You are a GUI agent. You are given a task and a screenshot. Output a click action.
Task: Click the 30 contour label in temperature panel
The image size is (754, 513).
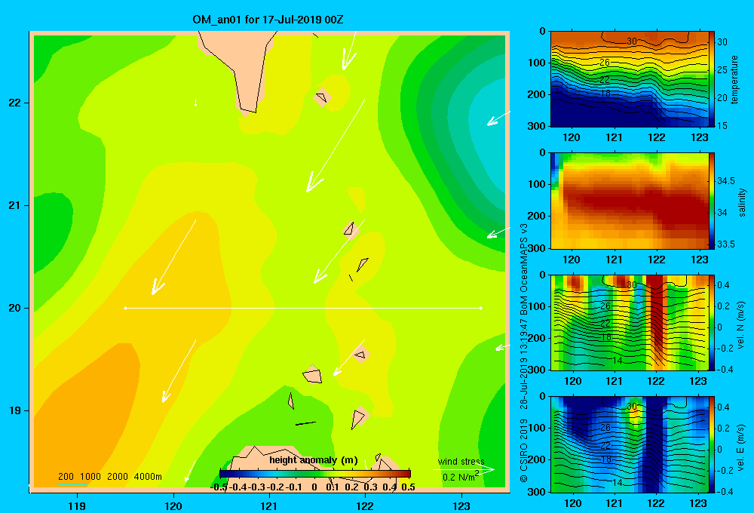pos(631,41)
